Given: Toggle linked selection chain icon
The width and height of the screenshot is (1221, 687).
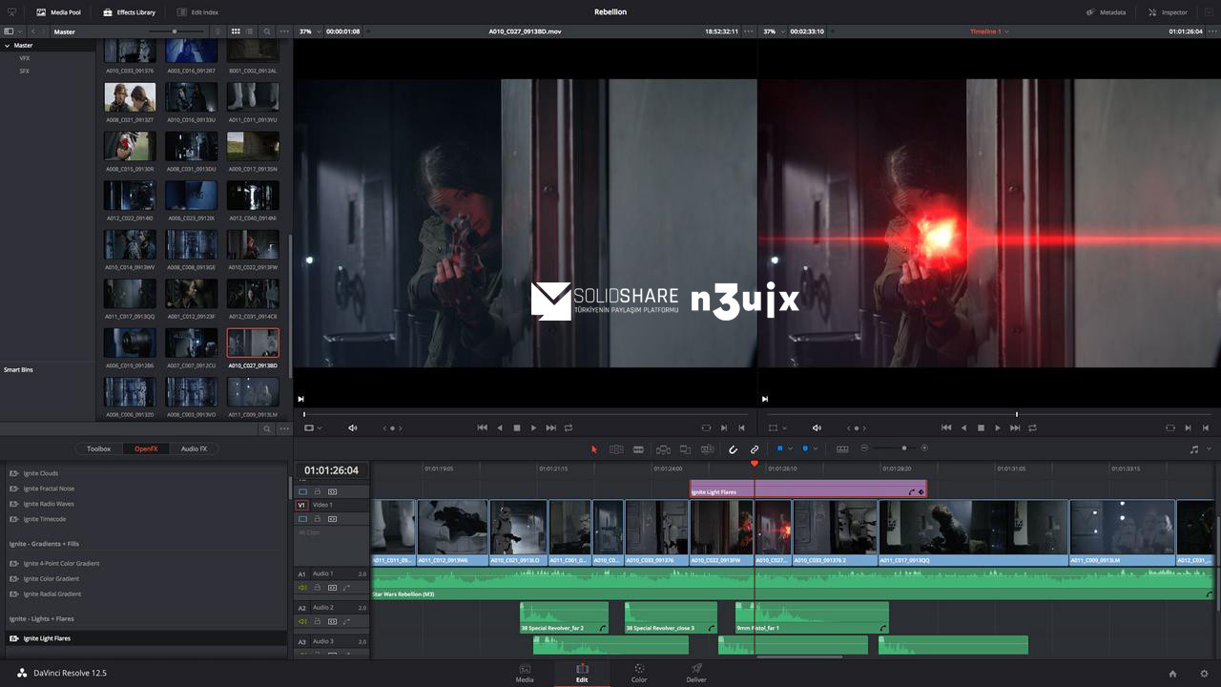Looking at the screenshot, I should point(754,448).
